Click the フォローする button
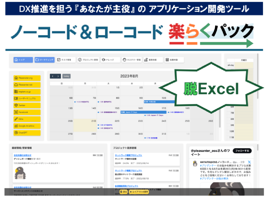The height and width of the screenshot is (197, 265). (242, 151)
